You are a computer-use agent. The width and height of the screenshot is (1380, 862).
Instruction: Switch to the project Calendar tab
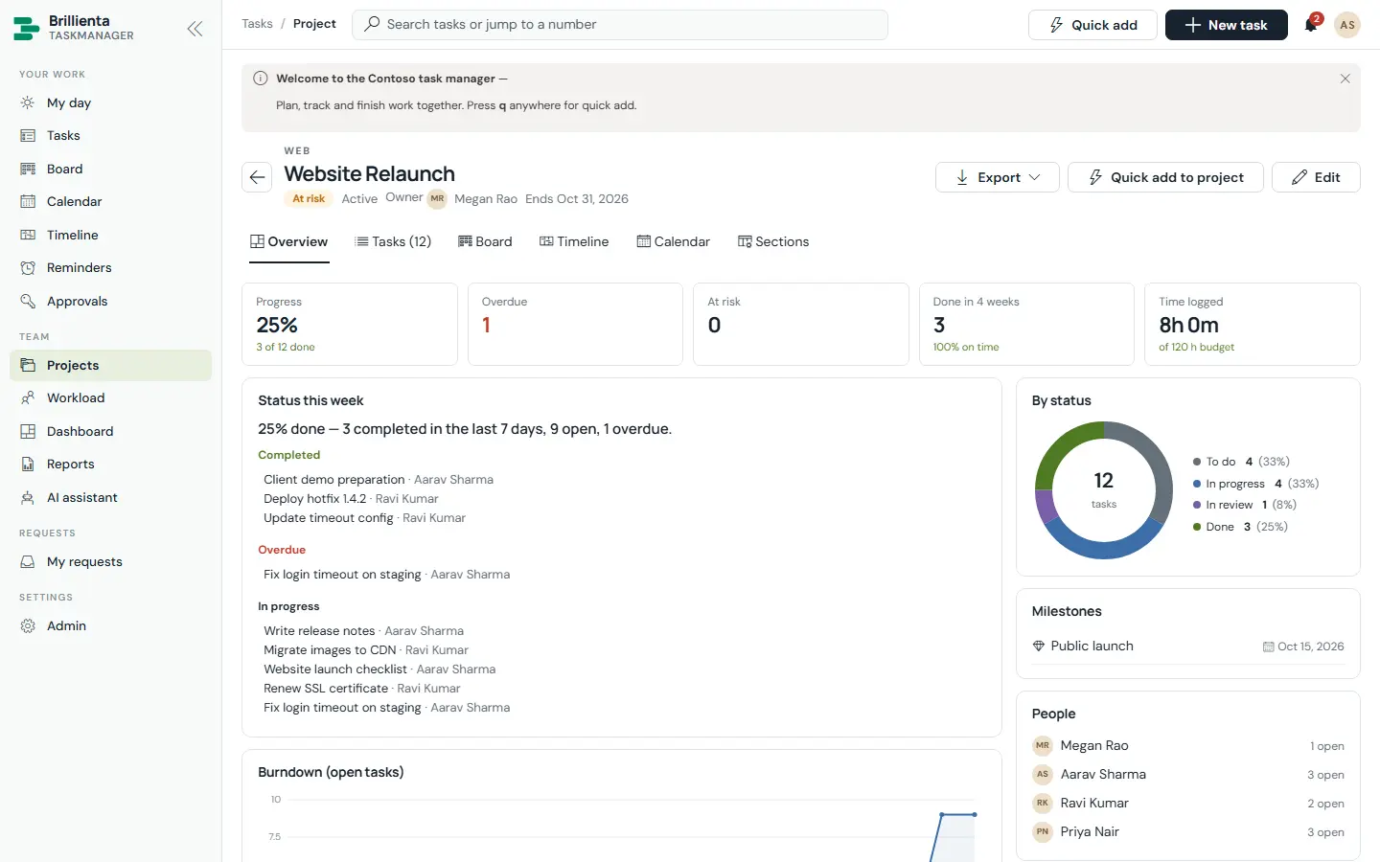(x=673, y=242)
